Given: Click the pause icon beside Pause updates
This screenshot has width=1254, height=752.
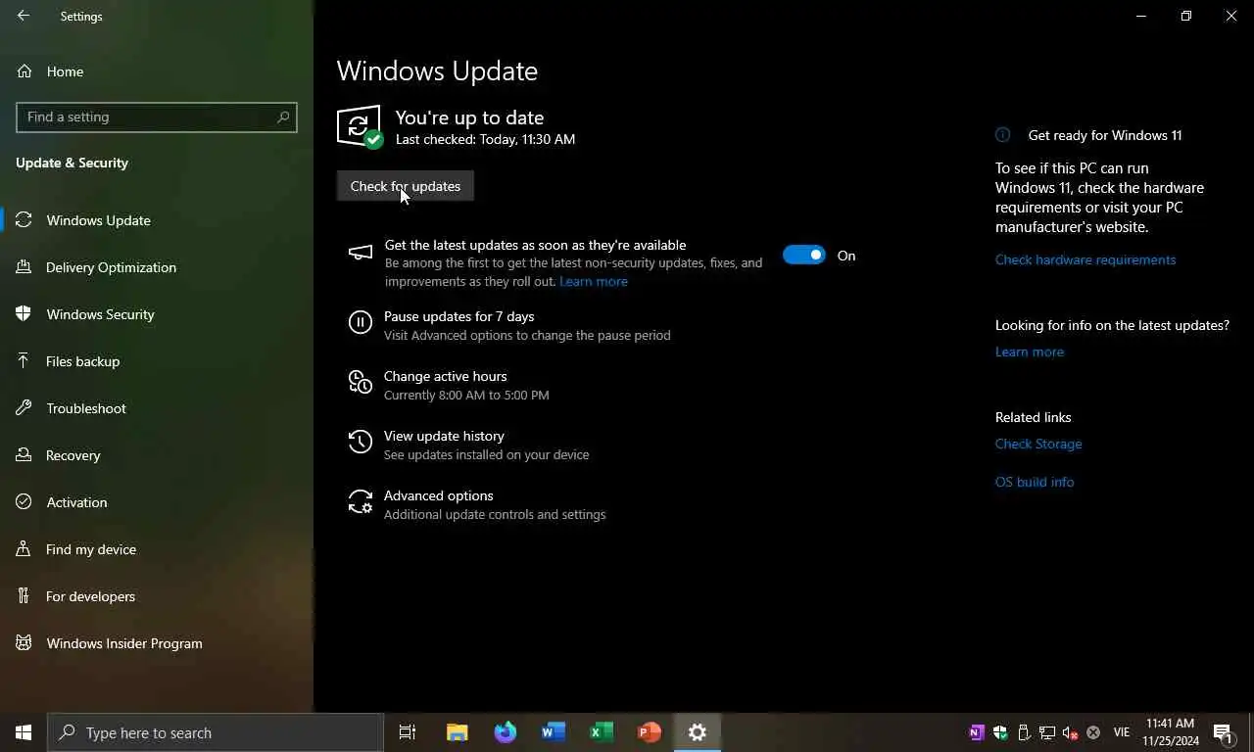Looking at the screenshot, I should 360,322.
